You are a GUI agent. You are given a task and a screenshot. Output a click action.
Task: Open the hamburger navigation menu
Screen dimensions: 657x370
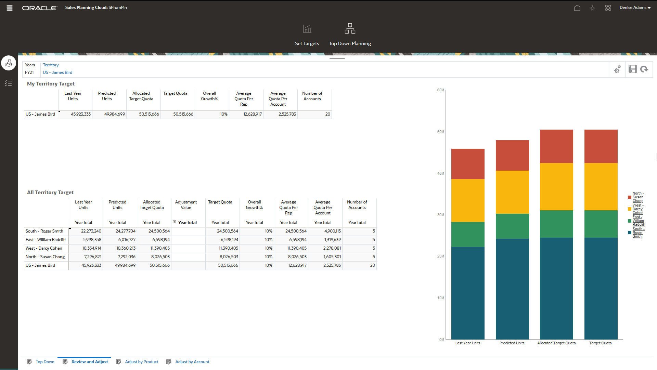(9, 8)
